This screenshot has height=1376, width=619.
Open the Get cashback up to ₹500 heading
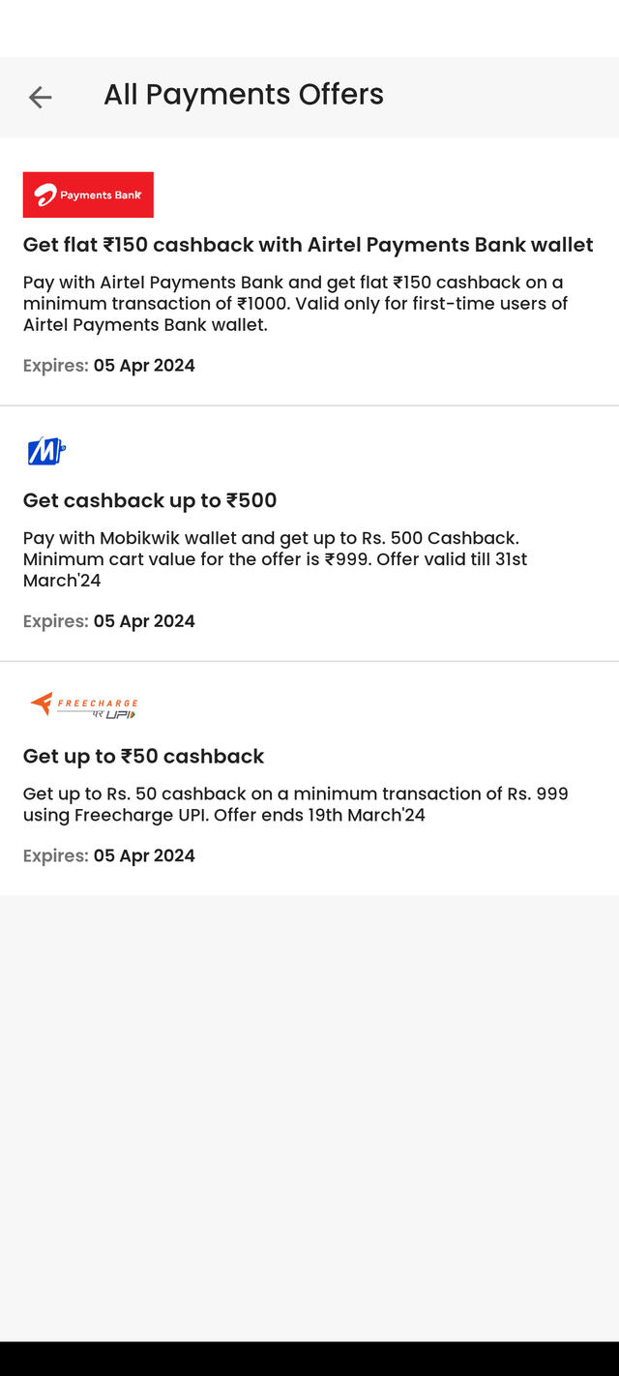coord(150,500)
